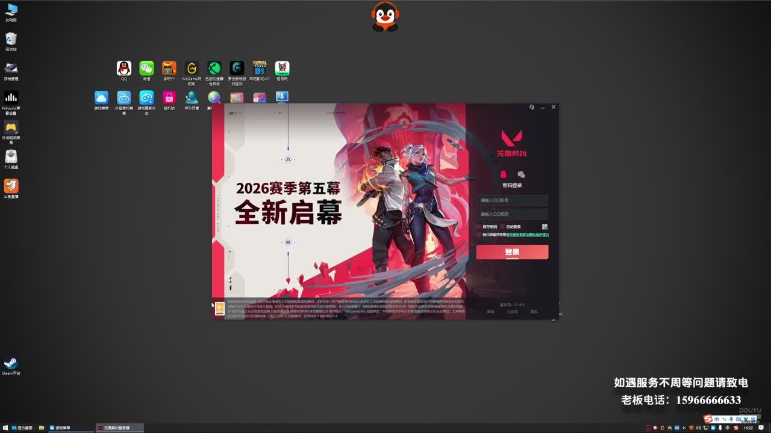The image size is (771, 433).
Task: Launch WeGame from the desktop
Action: pos(192,73)
